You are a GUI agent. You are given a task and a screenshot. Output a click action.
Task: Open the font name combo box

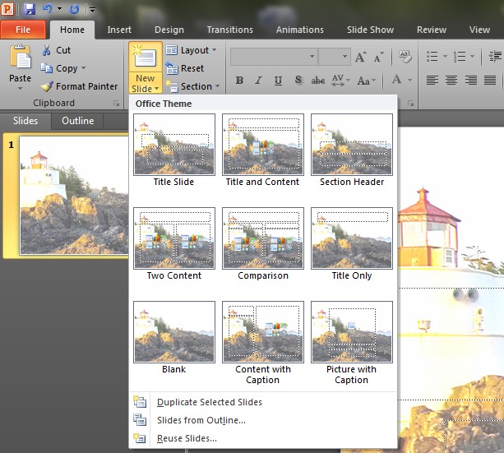[273, 57]
